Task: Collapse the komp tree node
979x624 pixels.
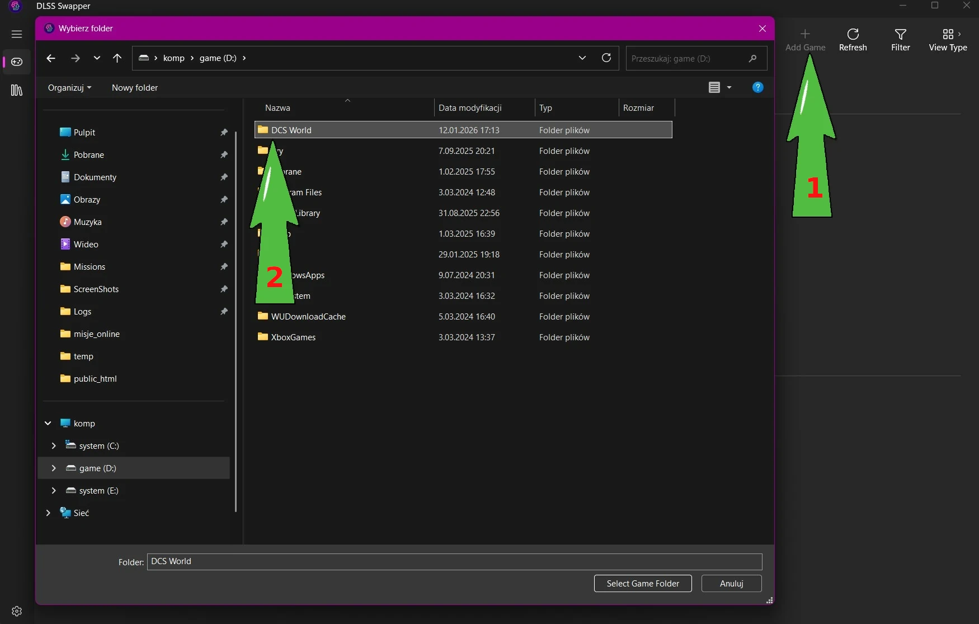Action: pyautogui.click(x=48, y=424)
